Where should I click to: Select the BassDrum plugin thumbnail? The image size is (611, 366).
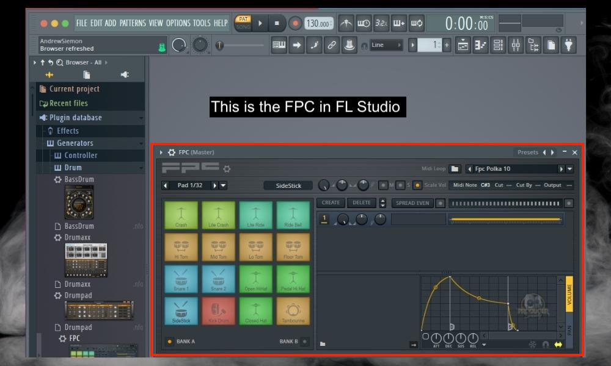click(x=79, y=203)
